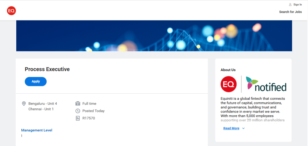Open the Sign In link

(x=297, y=5)
